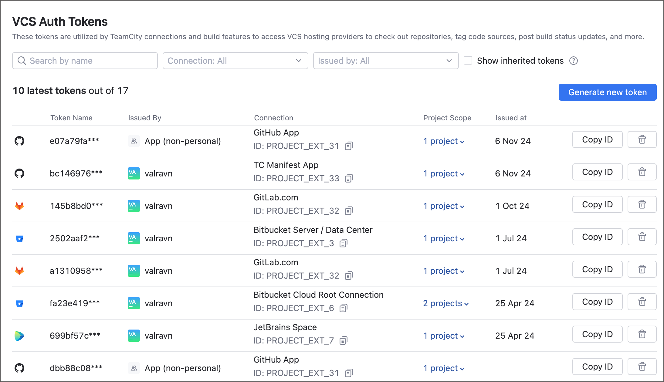Click the valravn avatar icon
The height and width of the screenshot is (382, 664).
coord(134,173)
